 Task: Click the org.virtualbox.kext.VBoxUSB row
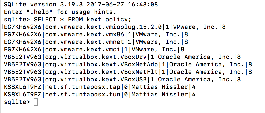tap(122, 79)
